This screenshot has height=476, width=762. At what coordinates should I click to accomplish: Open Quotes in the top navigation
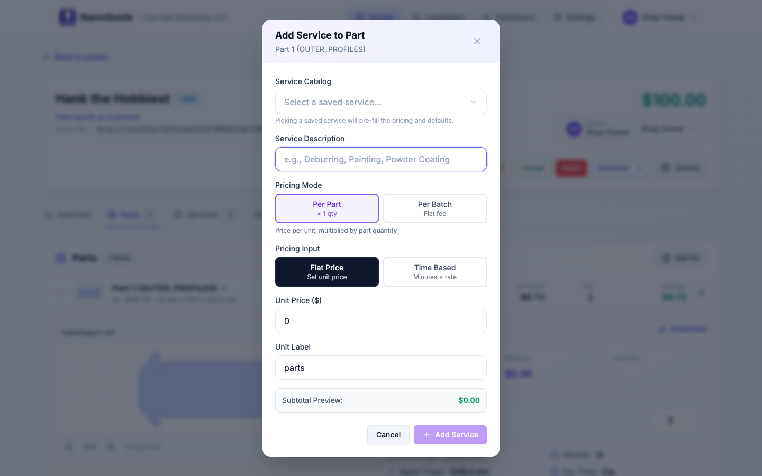tap(374, 17)
